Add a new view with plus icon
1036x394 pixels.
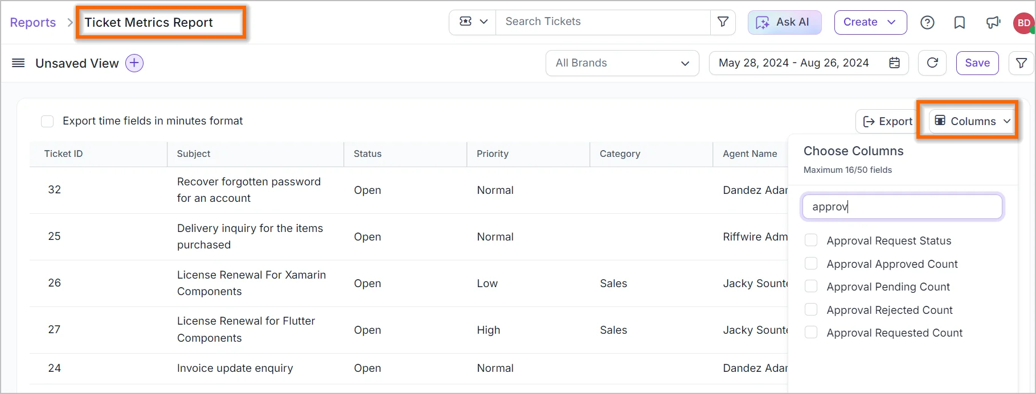coord(134,63)
